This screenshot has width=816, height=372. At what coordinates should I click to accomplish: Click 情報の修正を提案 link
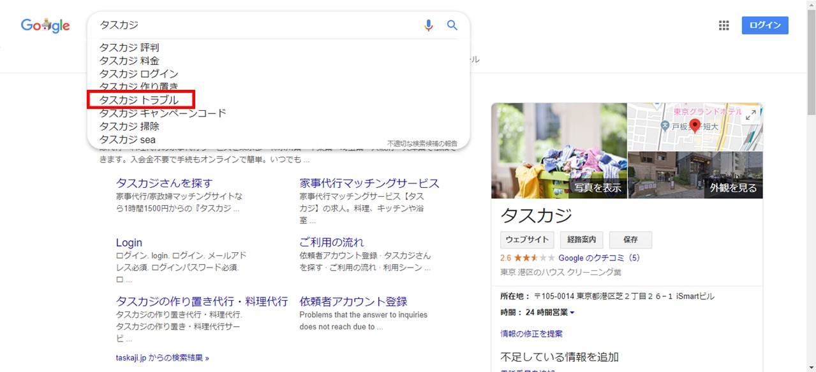point(531,334)
